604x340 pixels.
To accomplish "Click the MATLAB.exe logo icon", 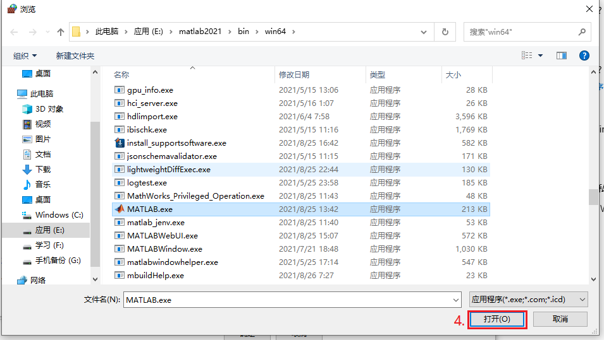I will pos(120,209).
